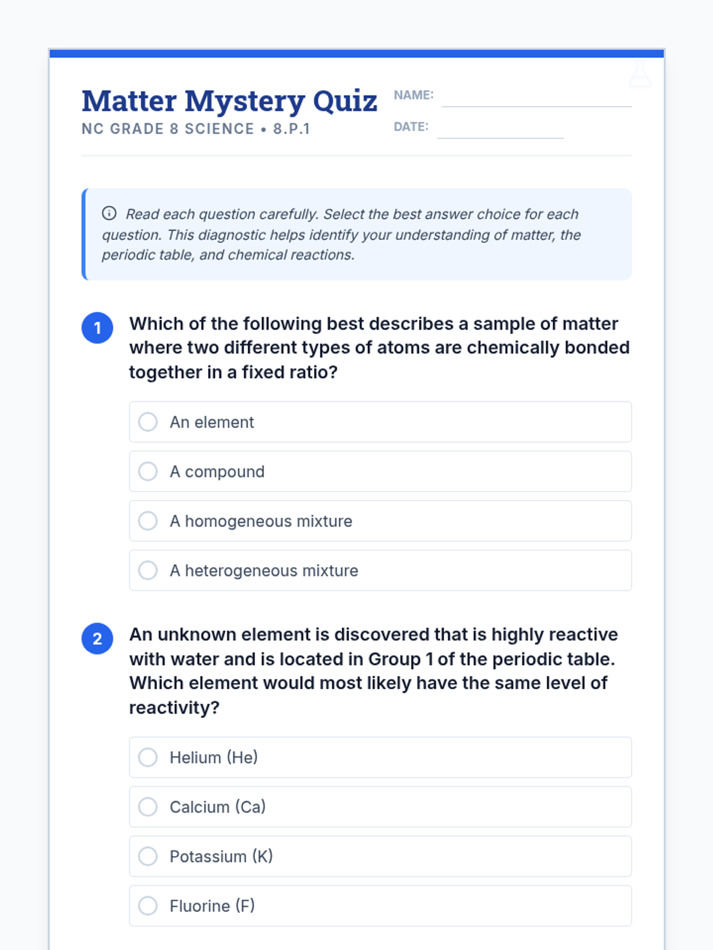The image size is (713, 950).
Task: Click the faint flask icon in header corner
Action: click(640, 73)
